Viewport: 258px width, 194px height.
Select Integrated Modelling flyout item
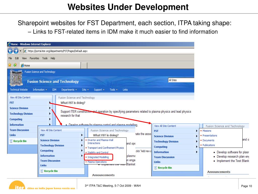(x=98, y=157)
